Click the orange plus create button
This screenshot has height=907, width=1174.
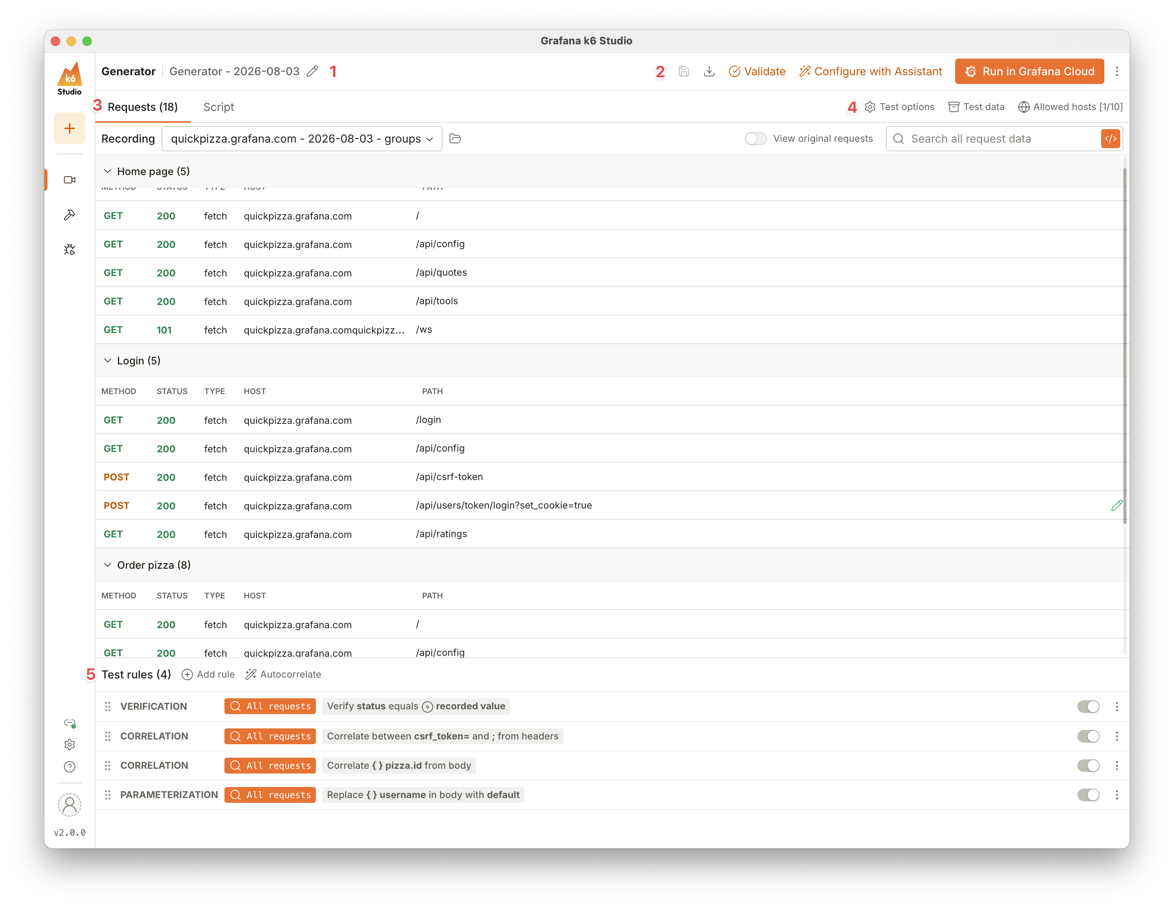tap(69, 128)
